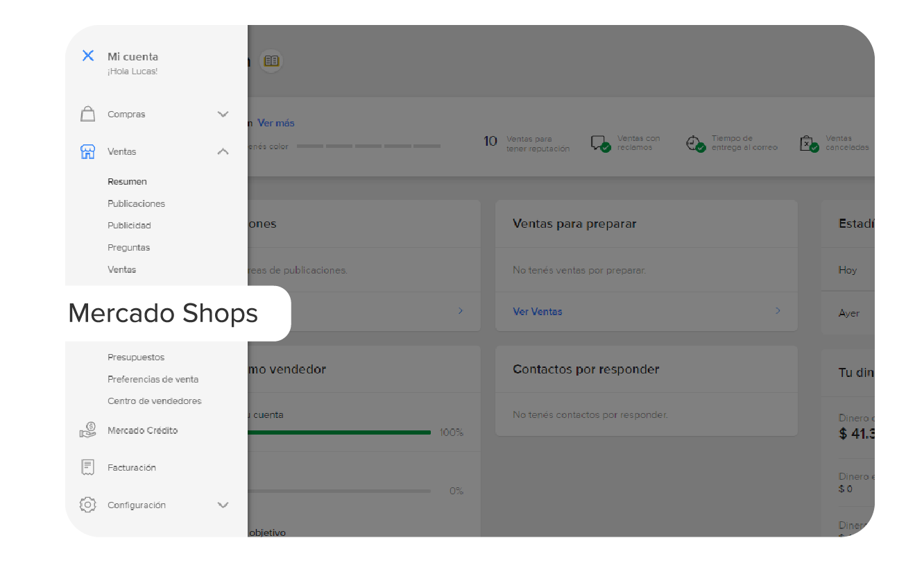Open the Ventas sub-item below Preguntas

point(121,269)
